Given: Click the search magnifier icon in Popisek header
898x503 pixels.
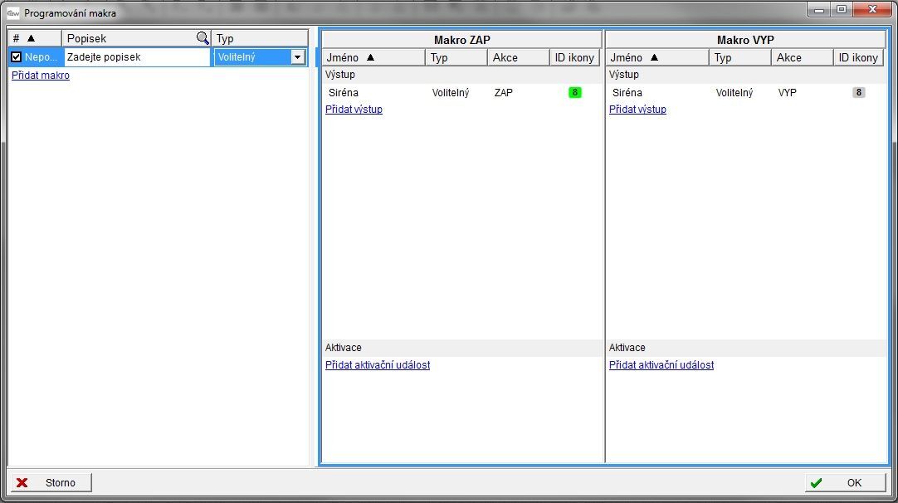Looking at the screenshot, I should pyautogui.click(x=203, y=38).
